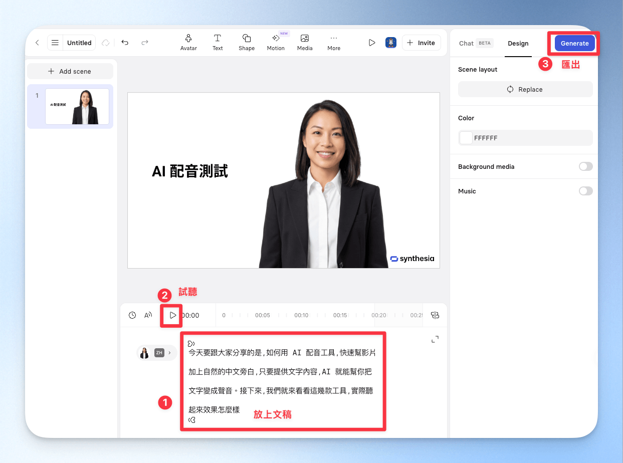Switch to the Design tab

(x=518, y=43)
